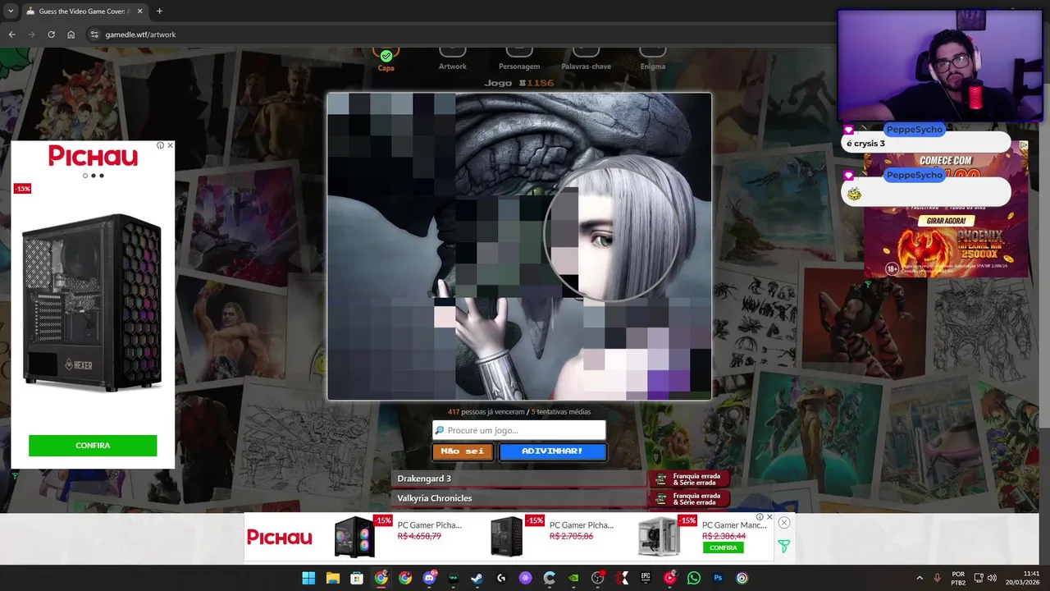Switch to the Artwork mode

click(452, 59)
